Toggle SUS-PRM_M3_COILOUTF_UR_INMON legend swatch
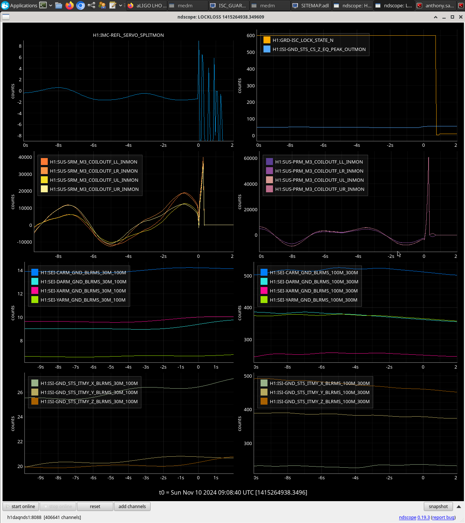The width and height of the screenshot is (465, 523). (x=269, y=189)
